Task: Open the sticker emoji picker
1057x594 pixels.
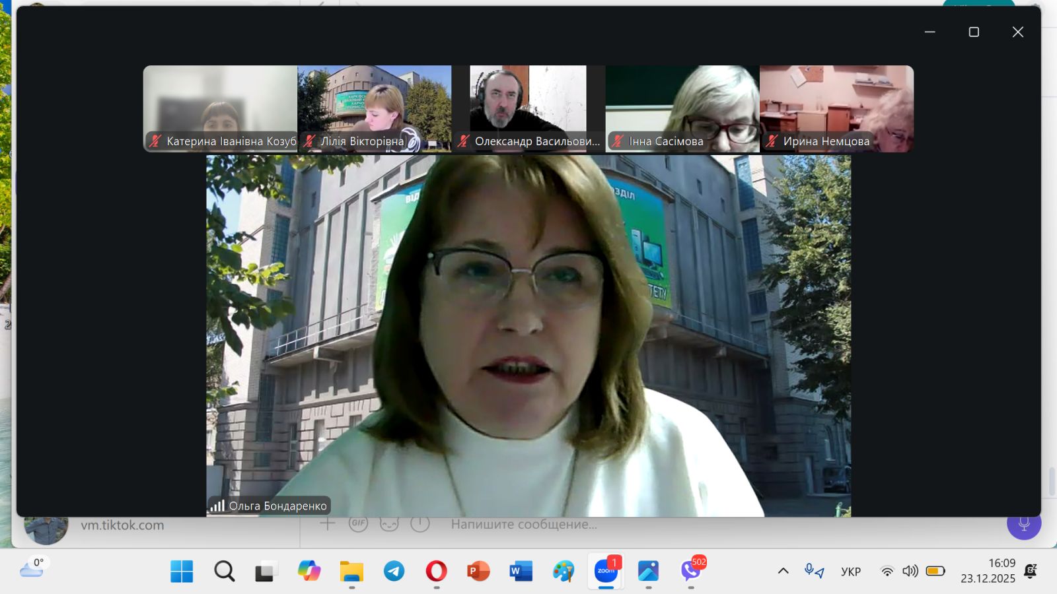Action: [x=389, y=524]
